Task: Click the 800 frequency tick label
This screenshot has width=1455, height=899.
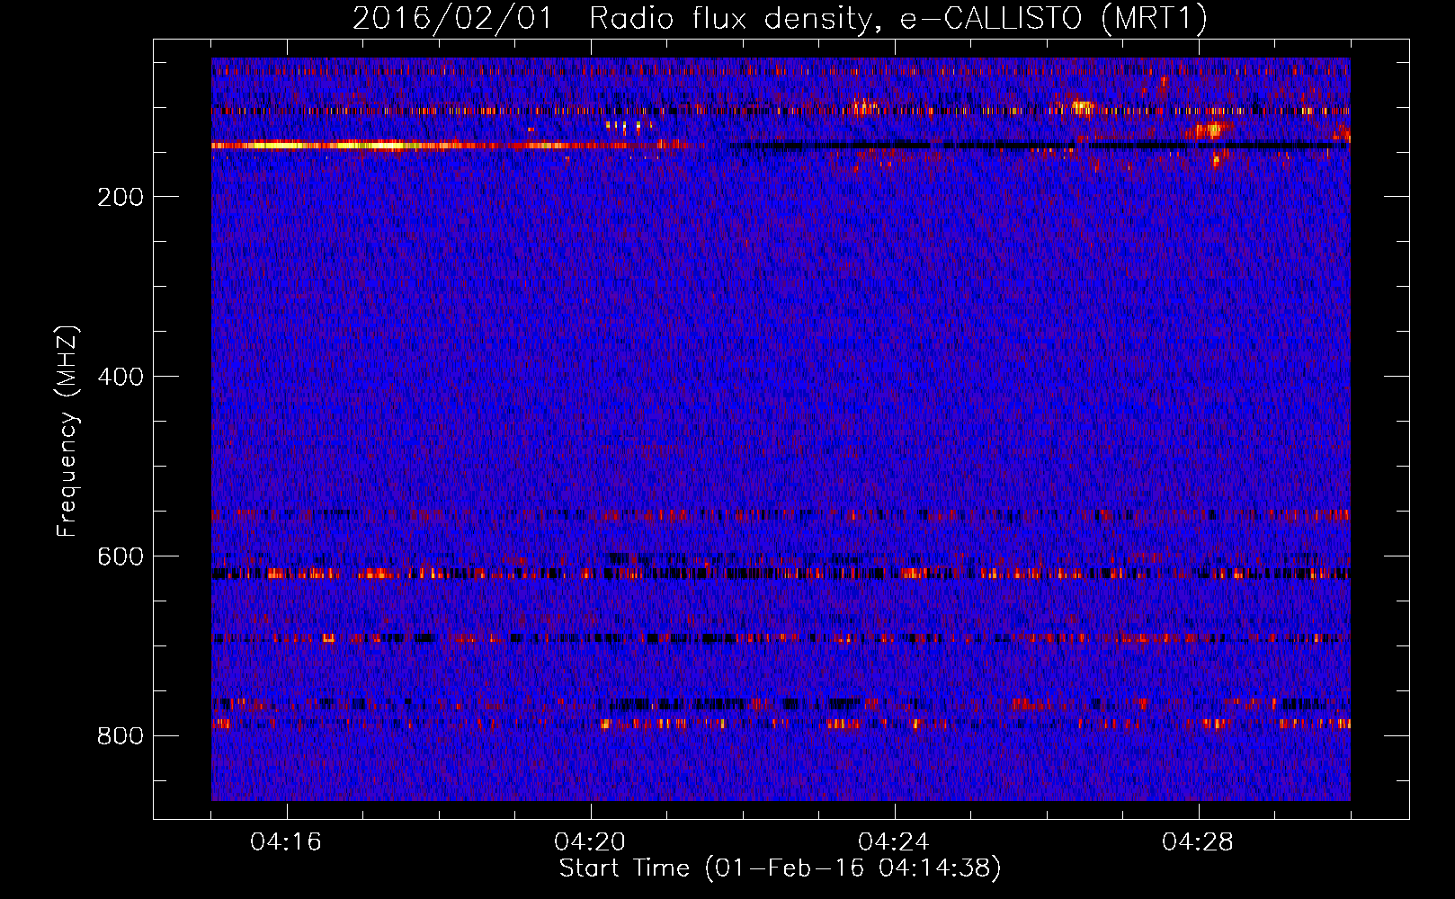Action: pos(121,736)
